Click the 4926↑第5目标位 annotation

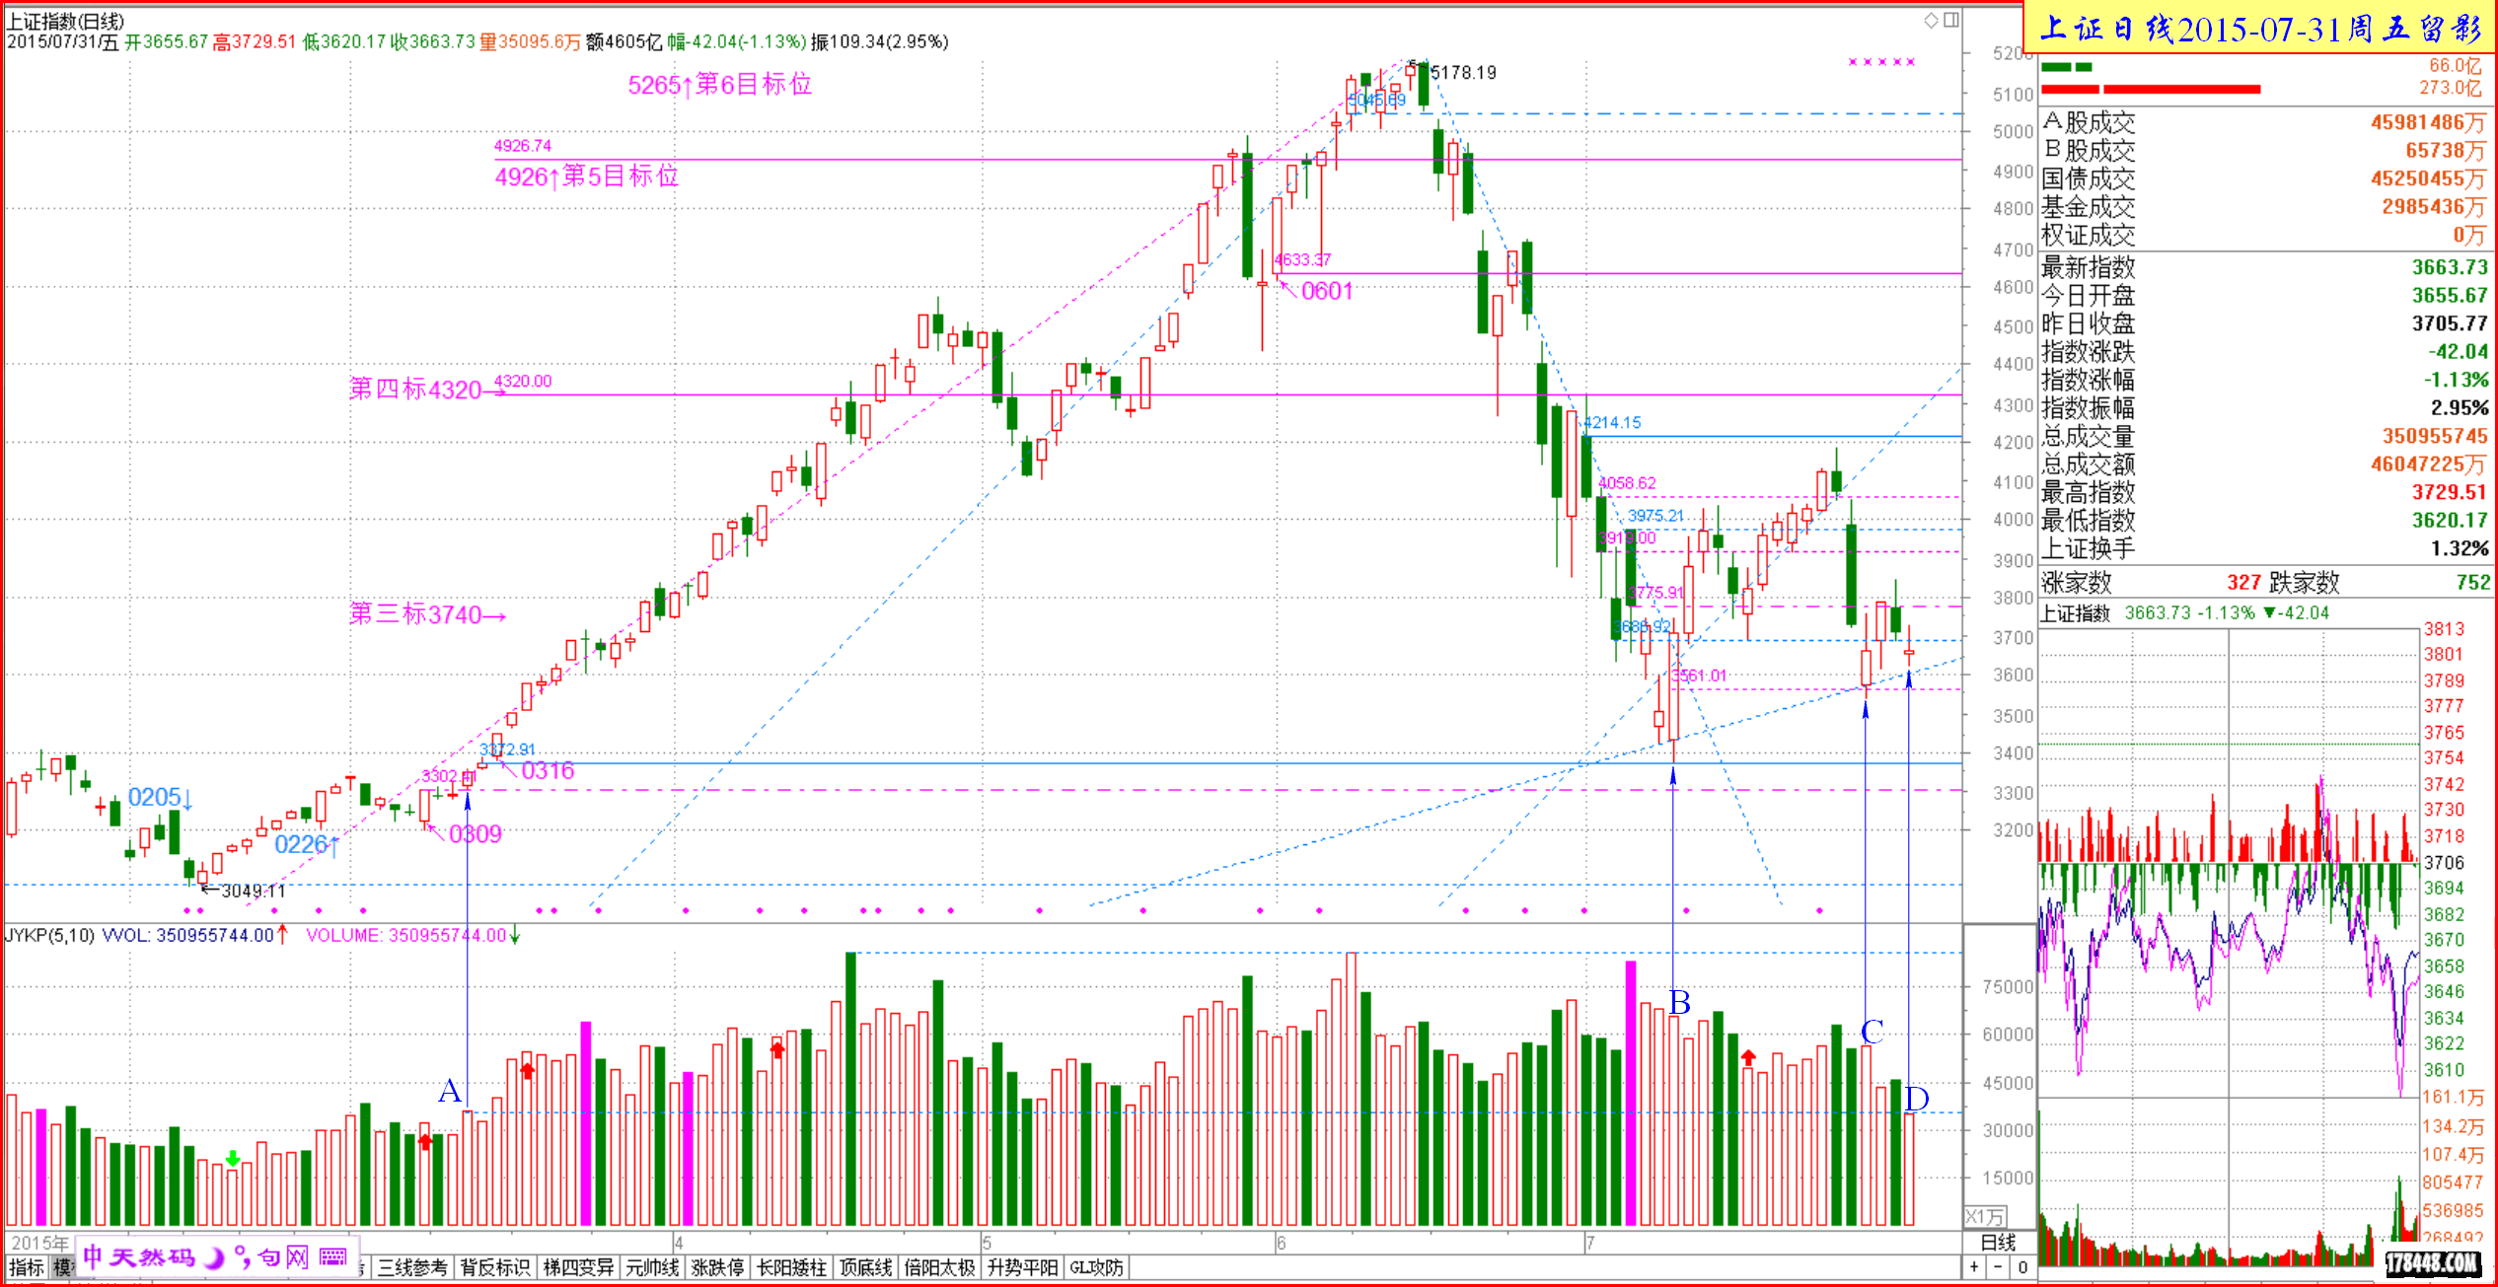click(587, 177)
